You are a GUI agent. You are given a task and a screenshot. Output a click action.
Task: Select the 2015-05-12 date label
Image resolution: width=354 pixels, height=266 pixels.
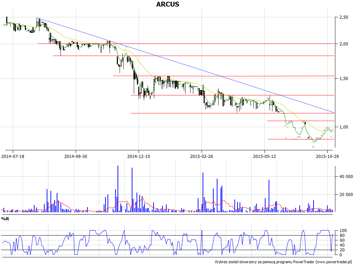point(264,156)
